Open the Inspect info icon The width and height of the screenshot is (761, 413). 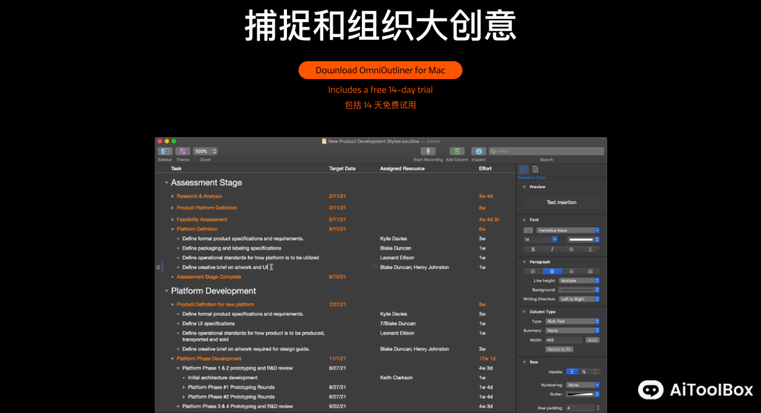(478, 151)
